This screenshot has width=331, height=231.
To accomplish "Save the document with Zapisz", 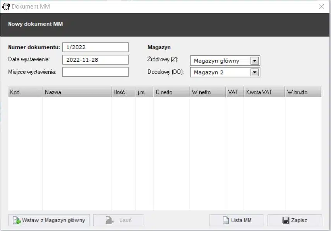I will [x=295, y=221].
